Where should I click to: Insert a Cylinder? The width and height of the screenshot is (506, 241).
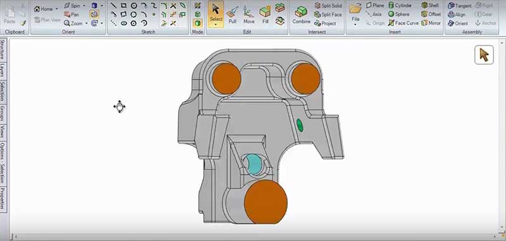(x=400, y=6)
